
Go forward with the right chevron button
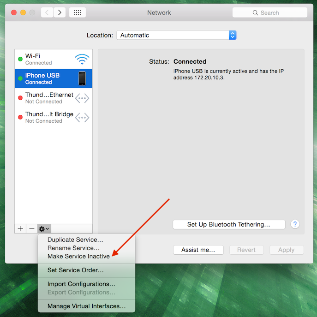60,12
